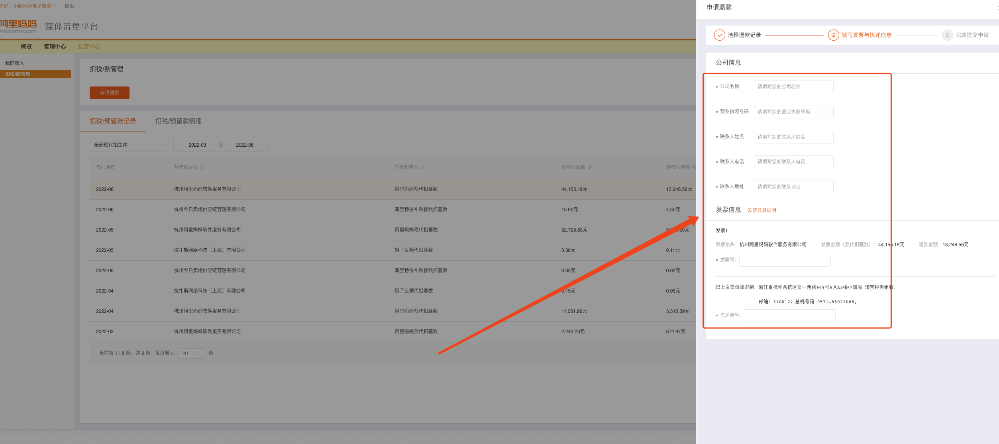The image size is (999, 444).
Task: Click 杭州今日卖场供应链管理有限公司 in the 15.00元 row
Action: click(210, 210)
